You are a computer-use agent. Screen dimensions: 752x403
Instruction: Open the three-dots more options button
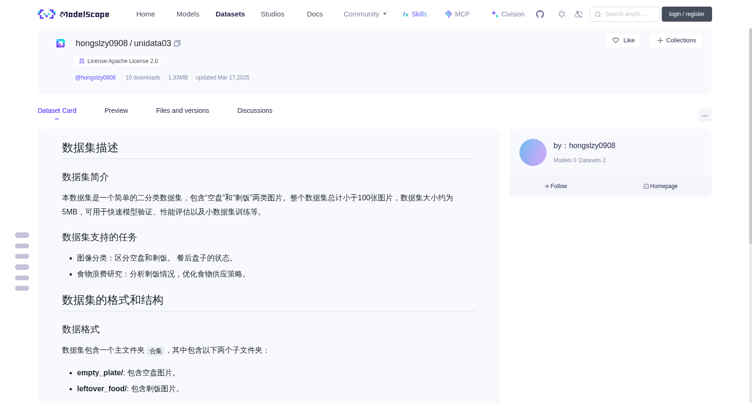[x=705, y=115]
